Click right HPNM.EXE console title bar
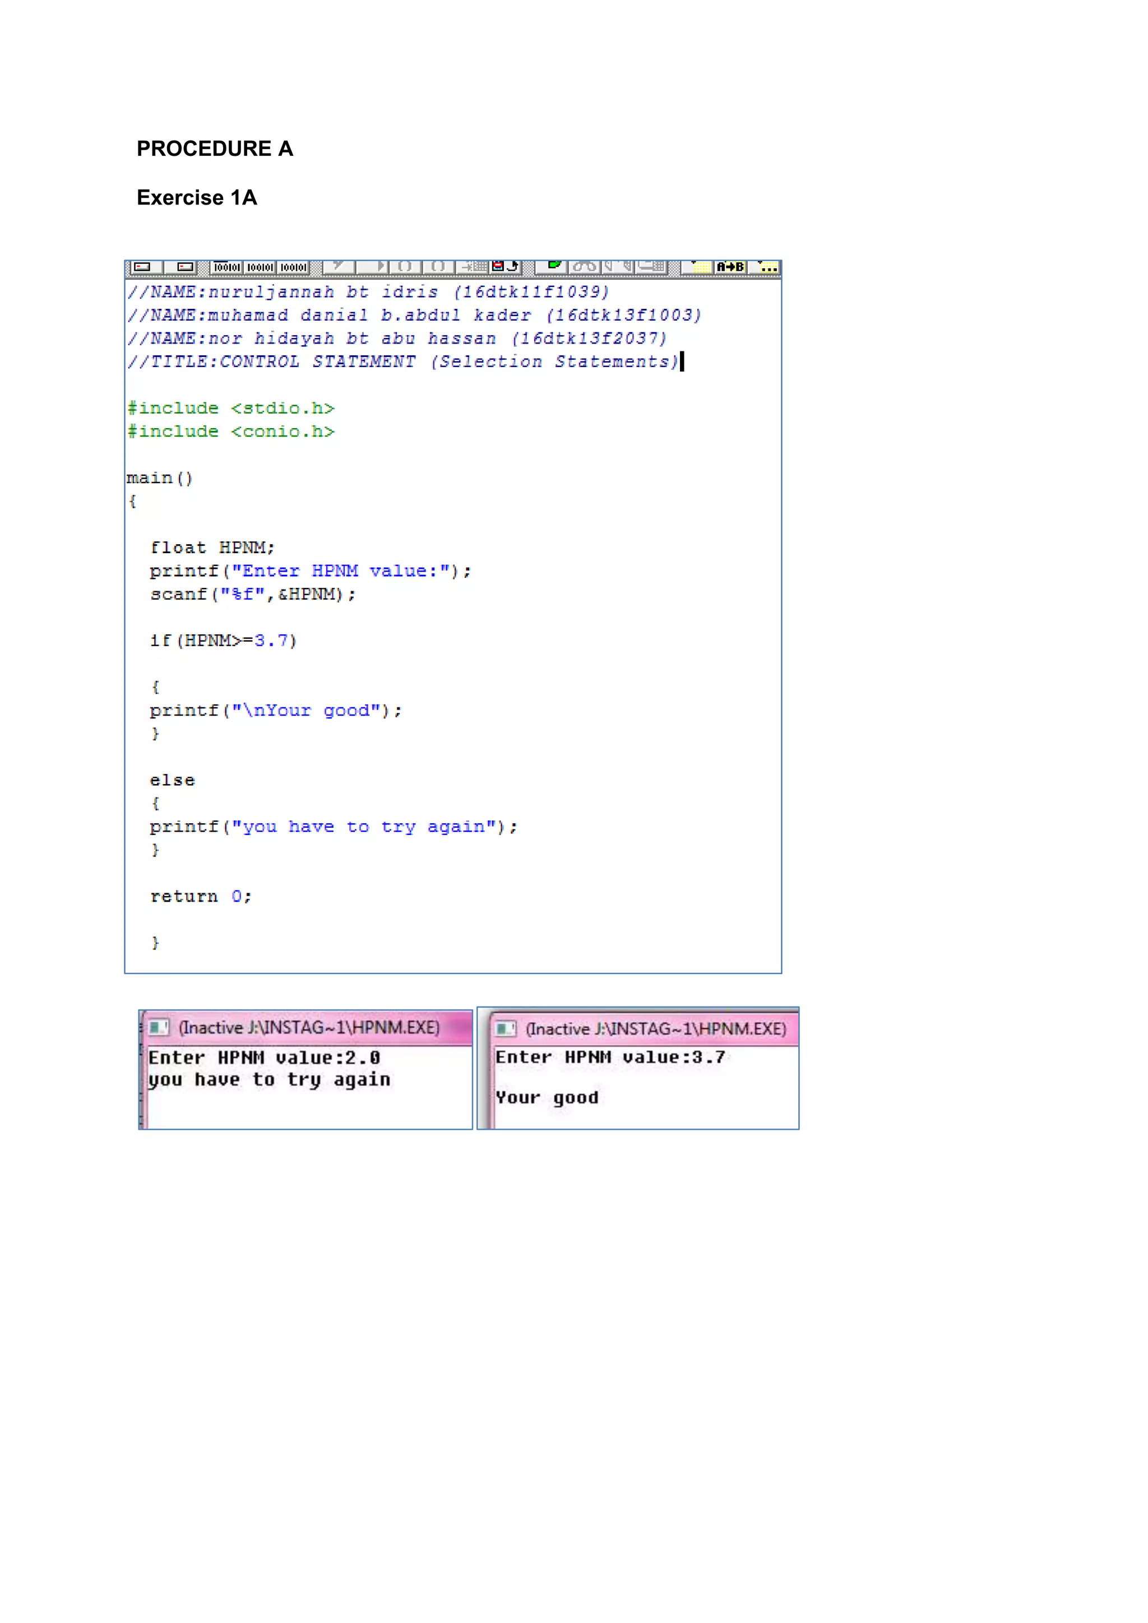This screenshot has height=1623, width=1148. (x=656, y=1028)
